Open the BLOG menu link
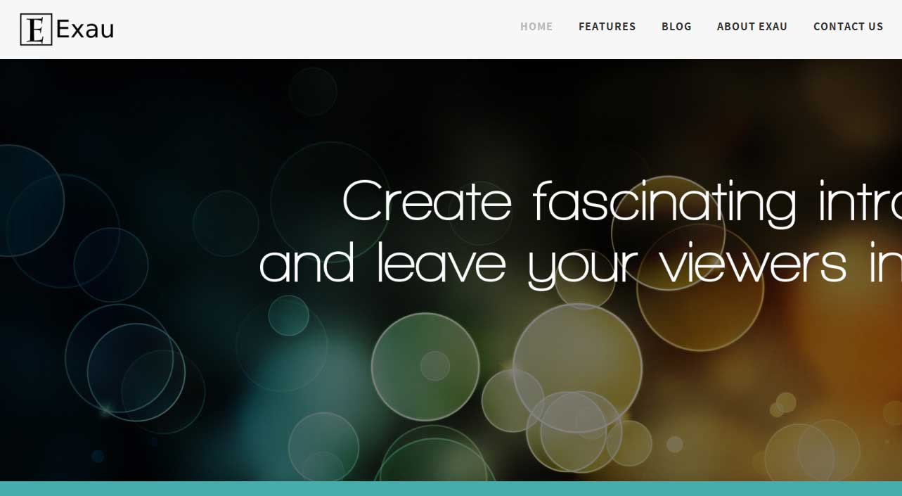Screen dimensions: 902x496 [676, 27]
